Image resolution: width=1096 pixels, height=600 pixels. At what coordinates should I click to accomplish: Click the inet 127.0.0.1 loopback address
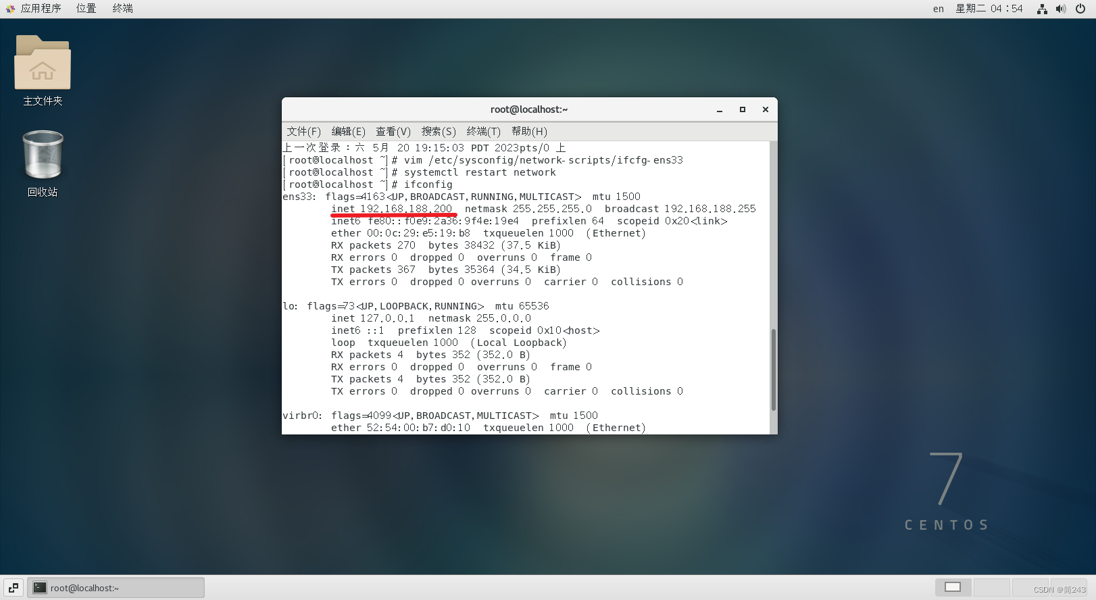pyautogui.click(x=372, y=318)
